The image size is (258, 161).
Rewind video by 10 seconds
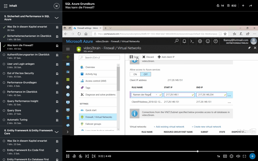pyautogui.click(x=74, y=156)
